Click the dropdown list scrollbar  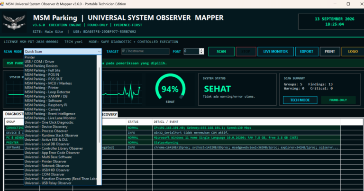(99, 104)
